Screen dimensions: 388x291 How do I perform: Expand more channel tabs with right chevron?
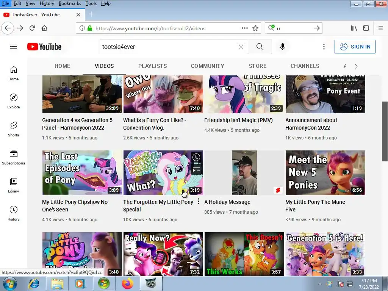pos(356,66)
